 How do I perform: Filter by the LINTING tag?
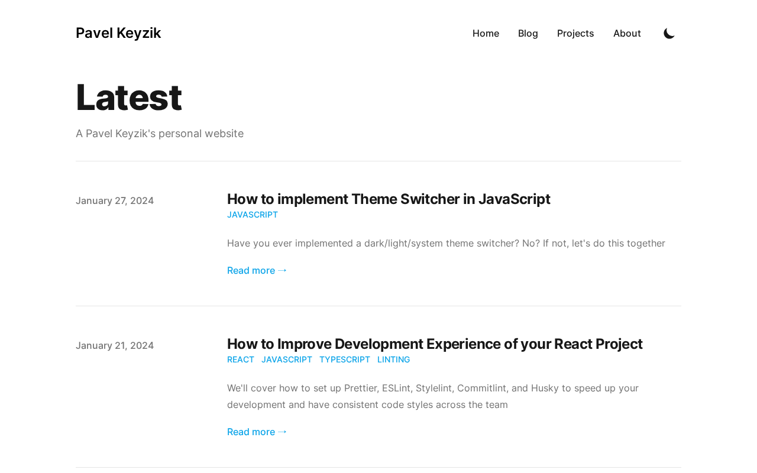(393, 359)
